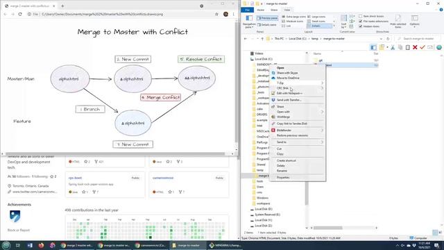Open the Twitter profile link

click(35, 192)
